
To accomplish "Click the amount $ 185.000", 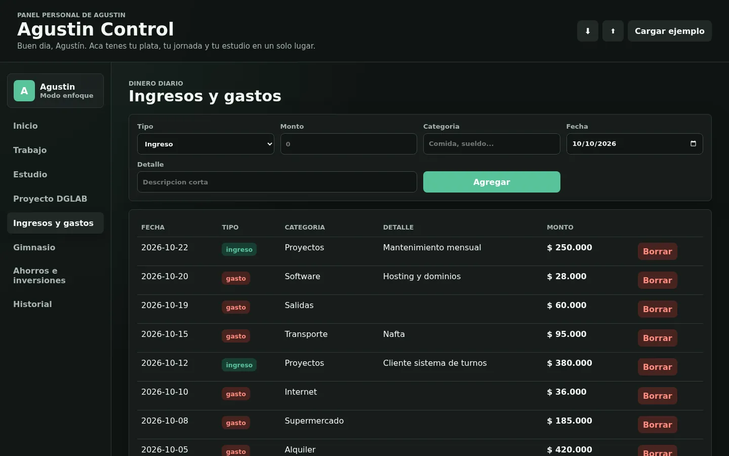I will click(x=570, y=421).
